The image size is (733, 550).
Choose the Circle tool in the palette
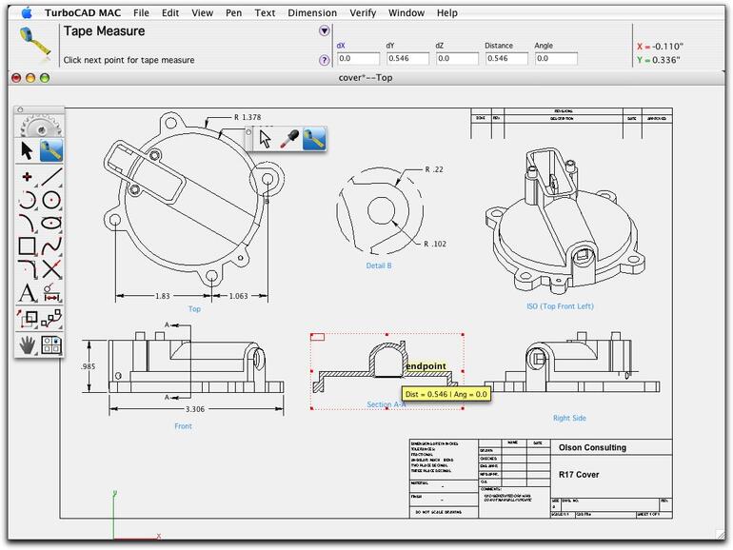[x=52, y=200]
